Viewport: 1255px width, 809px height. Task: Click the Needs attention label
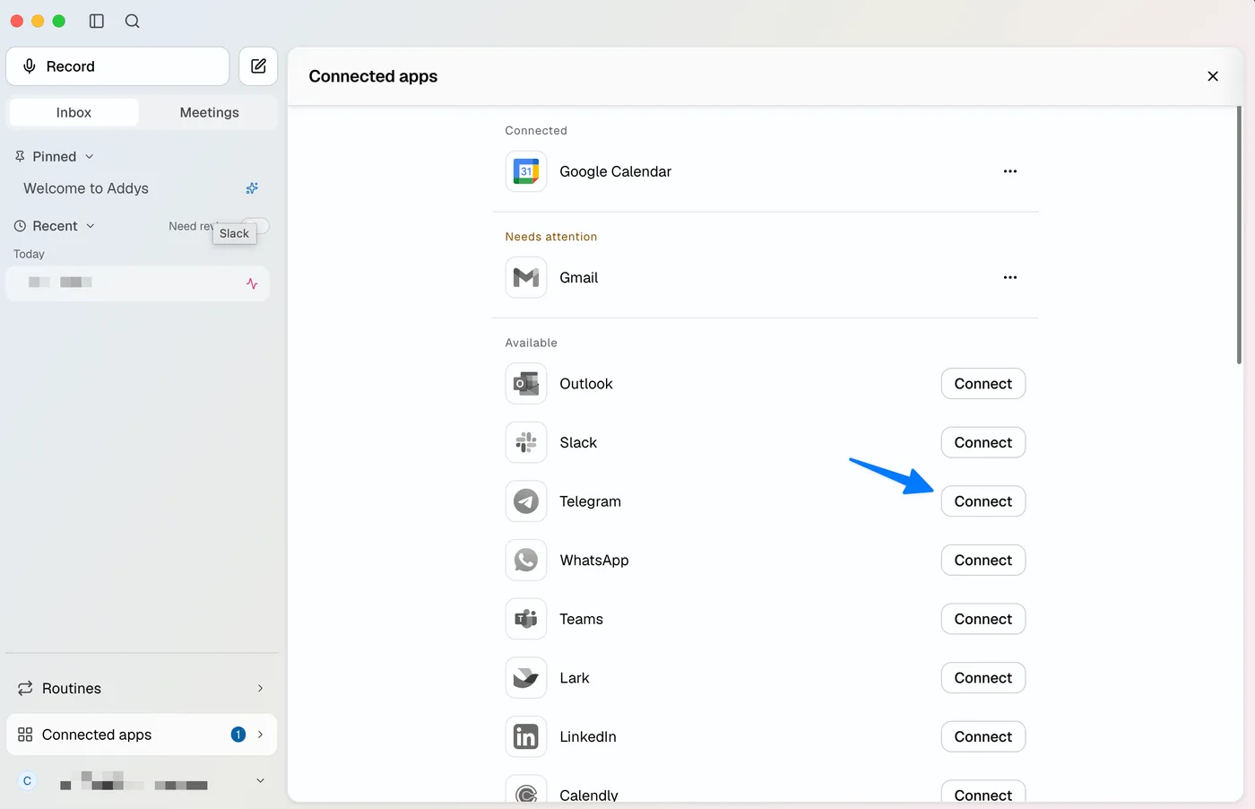click(550, 237)
